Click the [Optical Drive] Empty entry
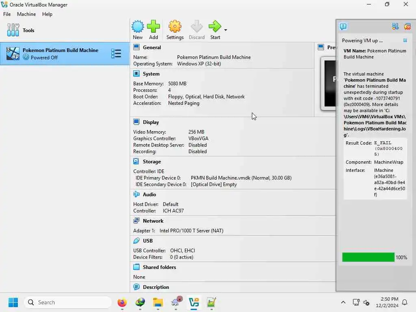The height and width of the screenshot is (312, 416). [x=214, y=184]
